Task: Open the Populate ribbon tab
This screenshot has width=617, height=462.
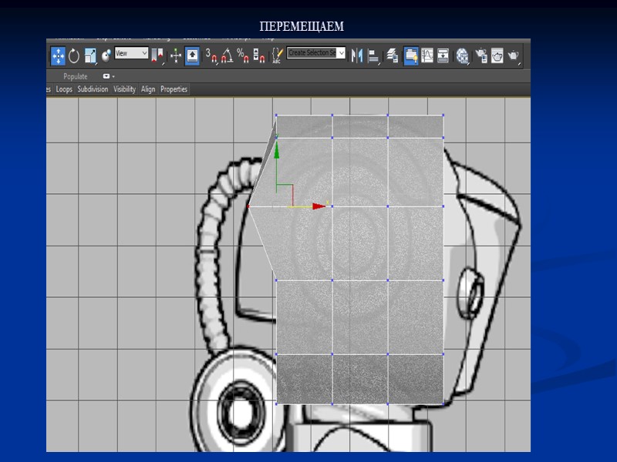Action: pos(75,76)
